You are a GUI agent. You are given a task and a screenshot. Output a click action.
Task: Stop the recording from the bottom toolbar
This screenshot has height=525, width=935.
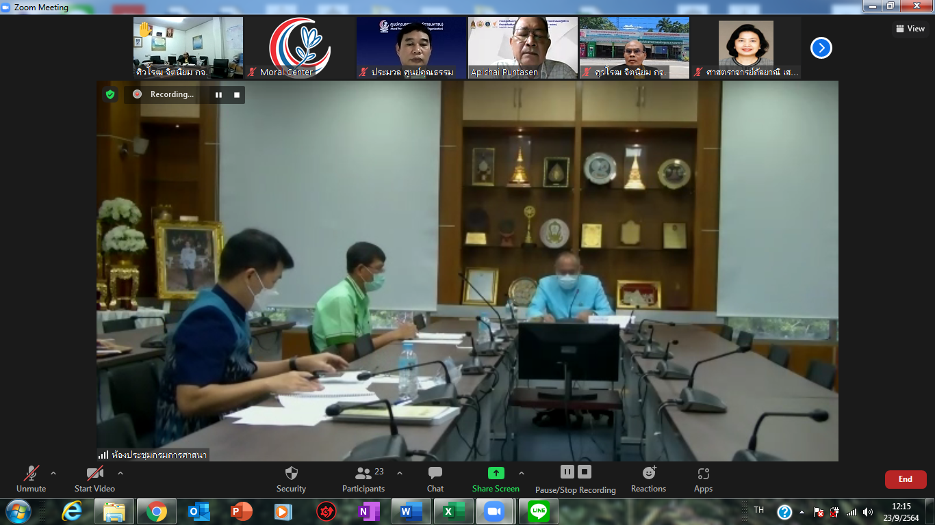point(585,472)
